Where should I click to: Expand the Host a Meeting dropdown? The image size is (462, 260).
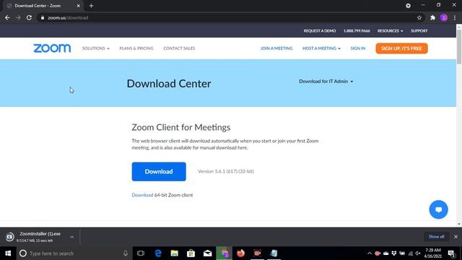pos(321,48)
